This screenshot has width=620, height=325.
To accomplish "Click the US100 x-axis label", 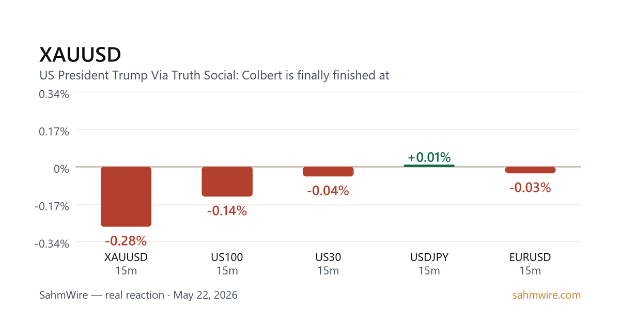I will 227,257.
